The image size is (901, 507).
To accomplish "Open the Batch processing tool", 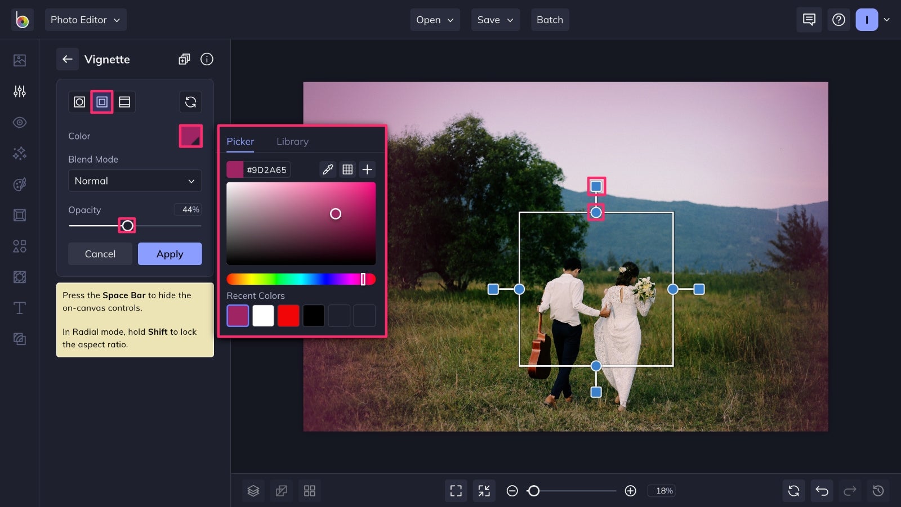I will pyautogui.click(x=550, y=20).
